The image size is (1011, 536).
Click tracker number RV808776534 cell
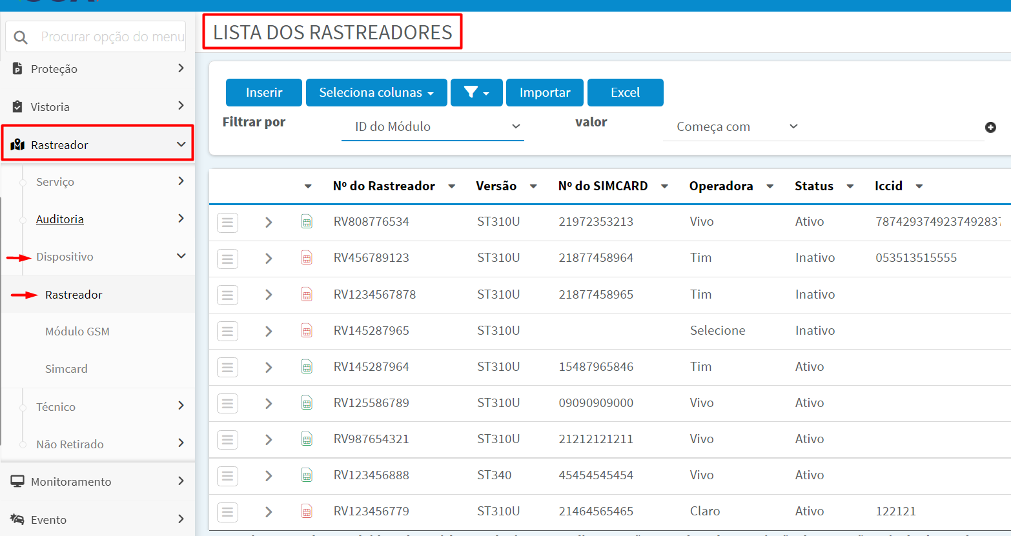(x=371, y=222)
